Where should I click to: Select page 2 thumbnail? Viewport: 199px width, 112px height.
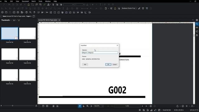pyautogui.click(x=27, y=34)
